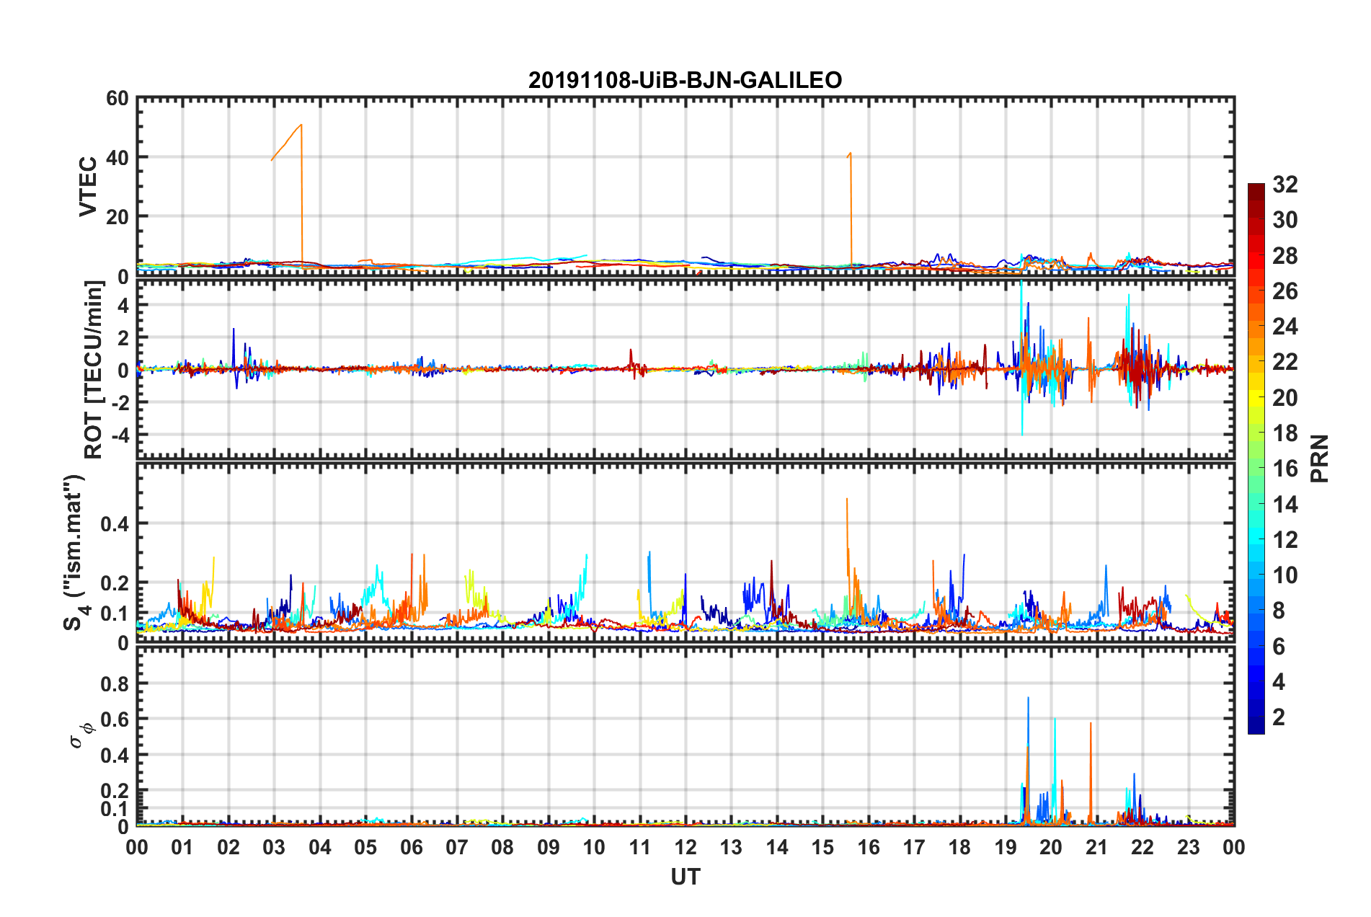The height and width of the screenshot is (917, 1371).
Task: Click the VTEC y-axis label
Action: tap(88, 187)
